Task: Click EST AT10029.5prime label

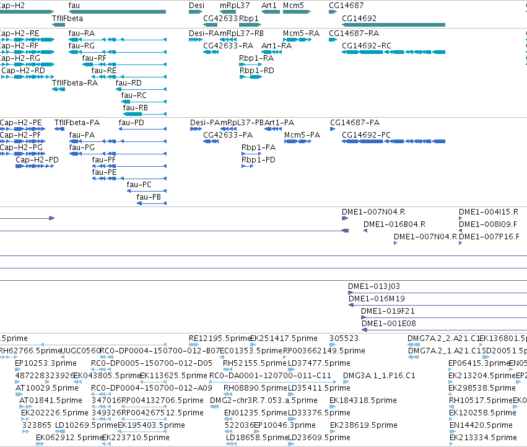Action: pos(47,388)
